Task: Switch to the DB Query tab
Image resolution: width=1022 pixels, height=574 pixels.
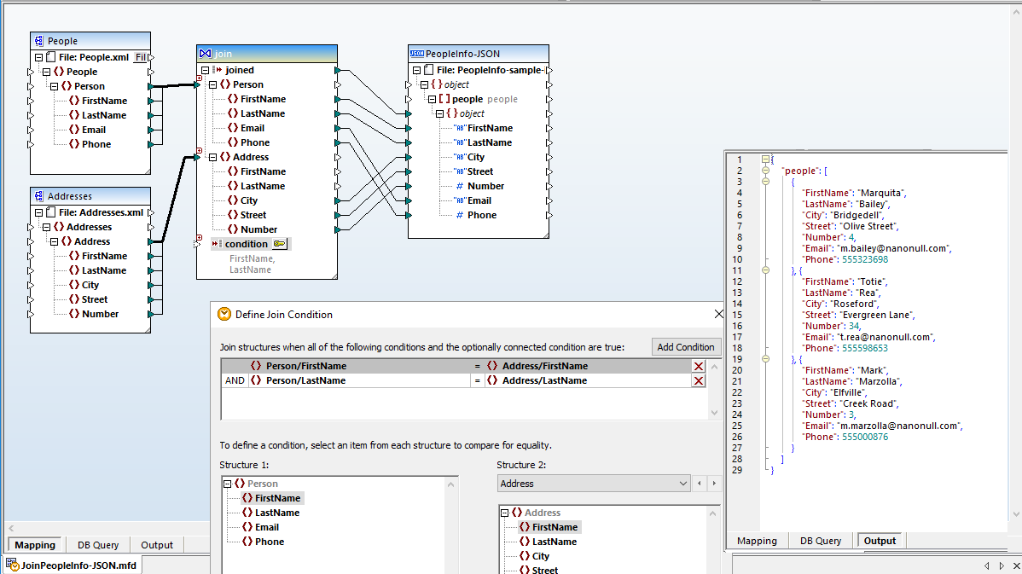Action: (x=97, y=545)
